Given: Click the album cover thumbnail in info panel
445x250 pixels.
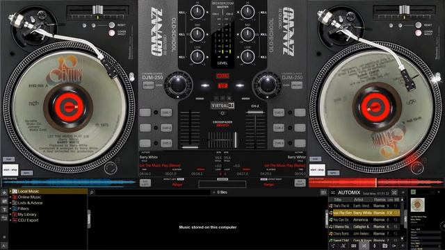Looking at the screenshot, I should pyautogui.click(x=418, y=205).
